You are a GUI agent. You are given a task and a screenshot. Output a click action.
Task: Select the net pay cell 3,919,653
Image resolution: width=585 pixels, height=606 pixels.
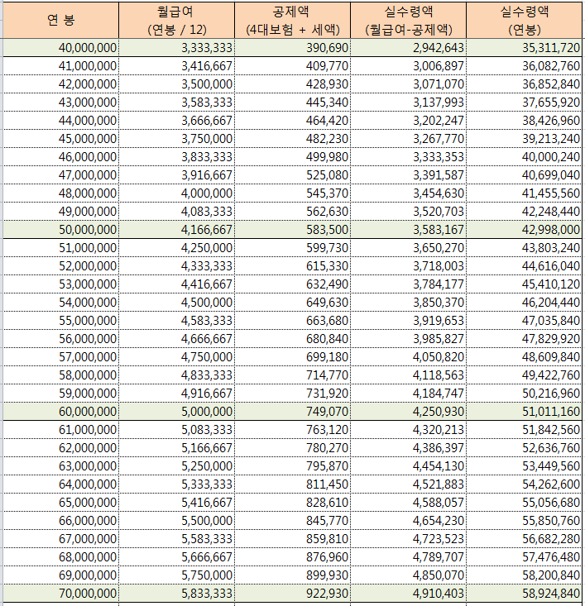408,321
